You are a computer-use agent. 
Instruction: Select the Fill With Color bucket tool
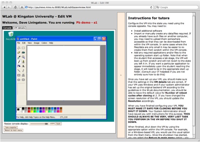pyautogui.click(x=23, y=52)
